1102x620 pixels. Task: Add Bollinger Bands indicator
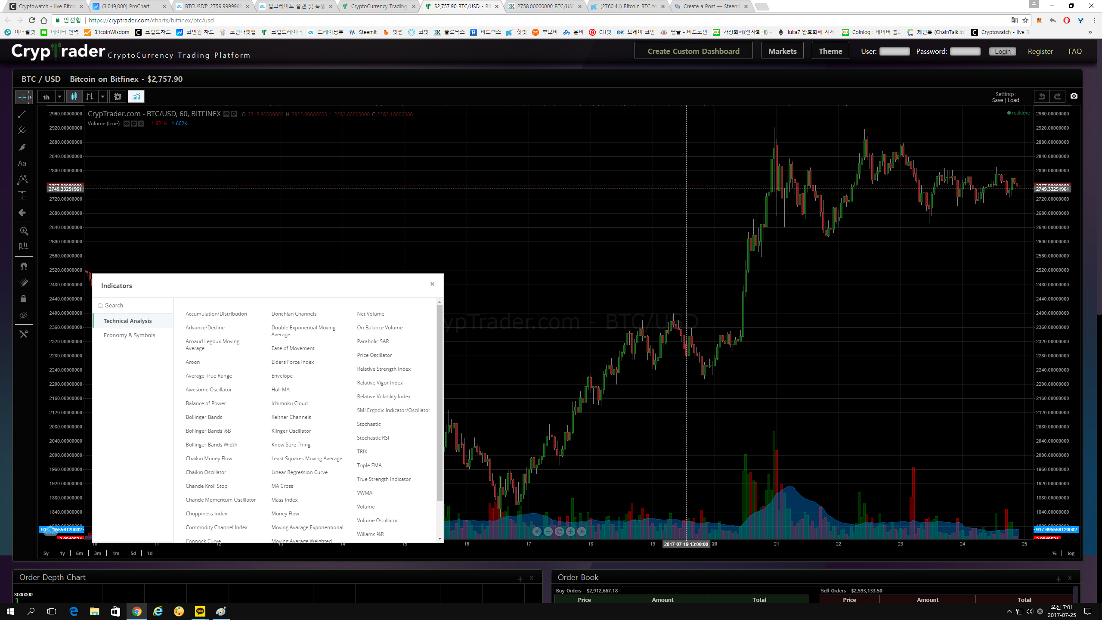204,417
